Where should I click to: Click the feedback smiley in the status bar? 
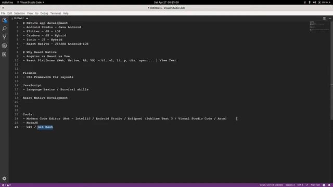point(324,185)
